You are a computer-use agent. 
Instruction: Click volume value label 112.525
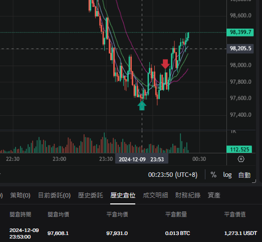coord(239,149)
